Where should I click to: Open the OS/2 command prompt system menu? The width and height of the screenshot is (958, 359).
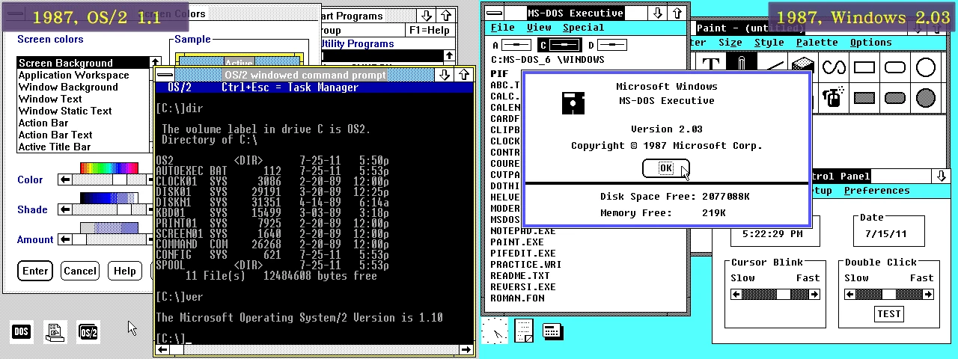click(x=165, y=75)
